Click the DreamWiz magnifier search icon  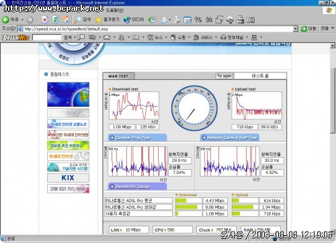coord(82,37)
